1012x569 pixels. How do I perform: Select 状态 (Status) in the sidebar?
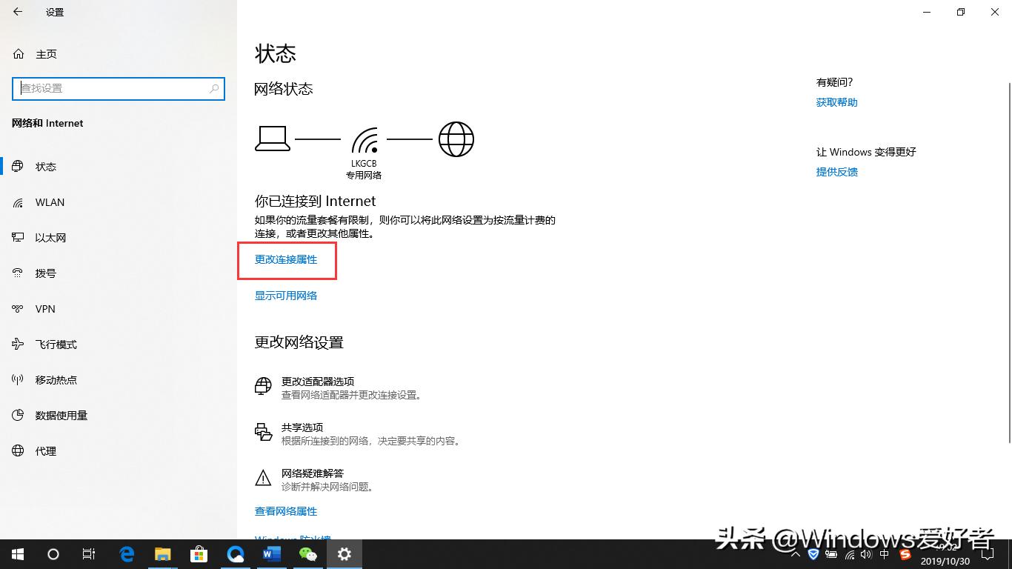click(45, 166)
